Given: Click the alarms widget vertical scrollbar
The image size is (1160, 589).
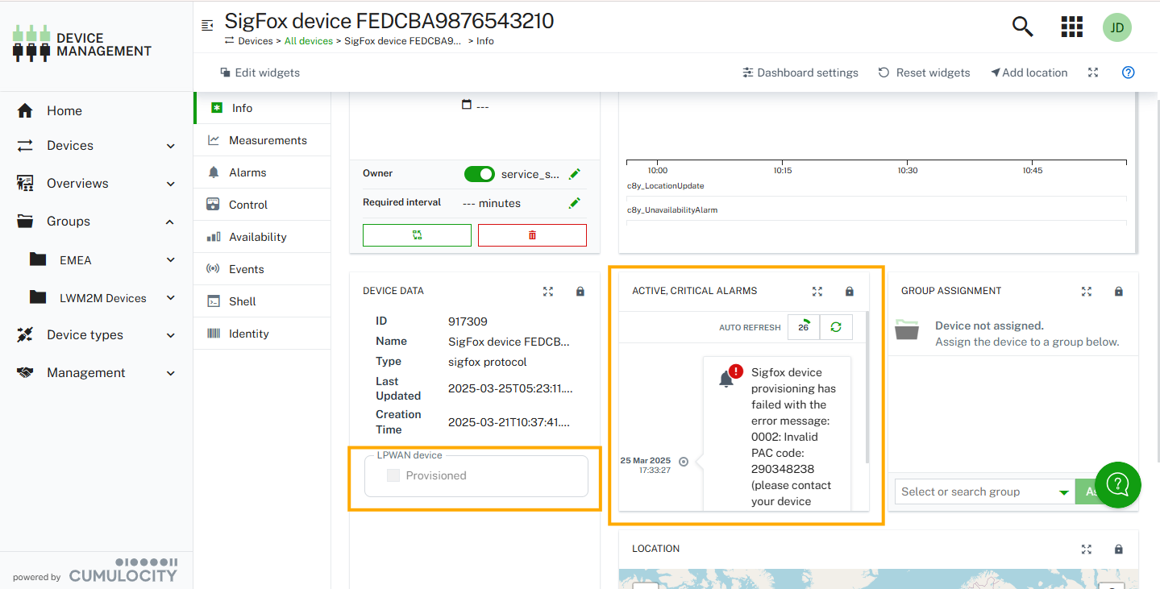Looking at the screenshot, I should tap(867, 387).
